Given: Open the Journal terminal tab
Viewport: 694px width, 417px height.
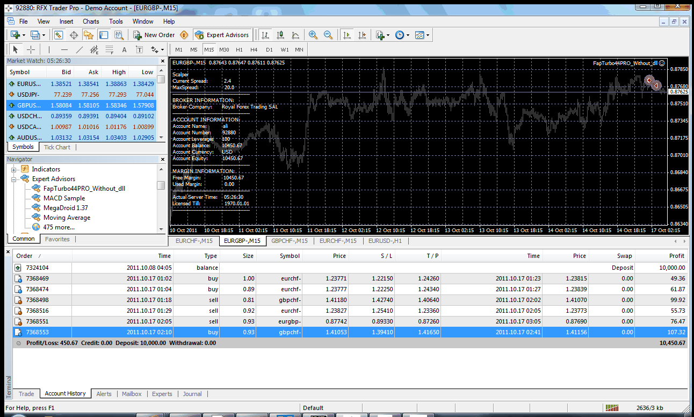Looking at the screenshot, I should (192, 394).
